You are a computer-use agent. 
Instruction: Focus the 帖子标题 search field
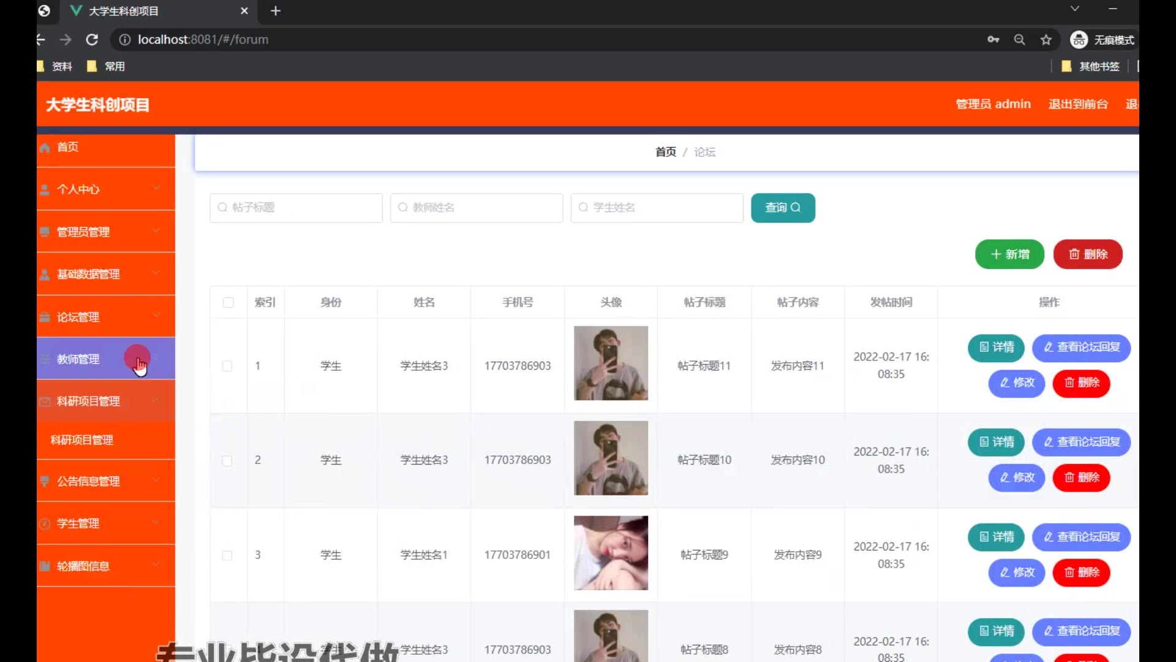click(x=296, y=208)
